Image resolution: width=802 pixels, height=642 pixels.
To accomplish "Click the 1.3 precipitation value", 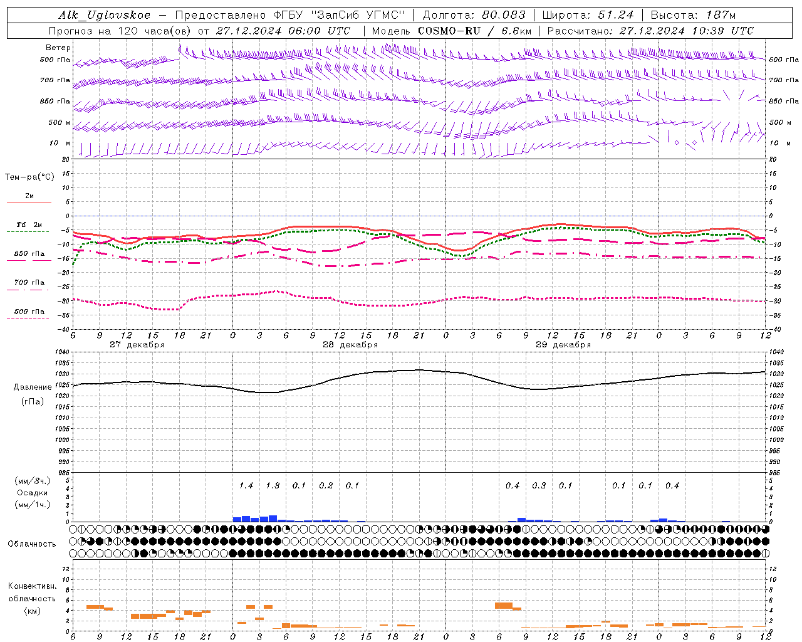I will pos(273,486).
